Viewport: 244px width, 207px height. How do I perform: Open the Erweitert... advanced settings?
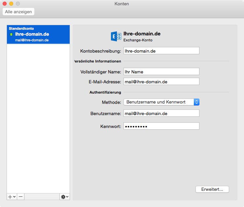212,189
